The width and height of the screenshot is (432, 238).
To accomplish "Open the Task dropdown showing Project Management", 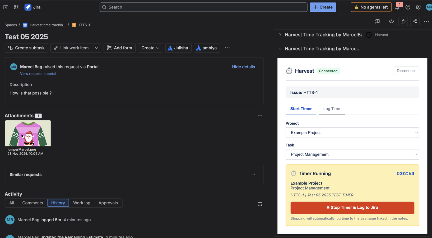I will pos(352,154).
